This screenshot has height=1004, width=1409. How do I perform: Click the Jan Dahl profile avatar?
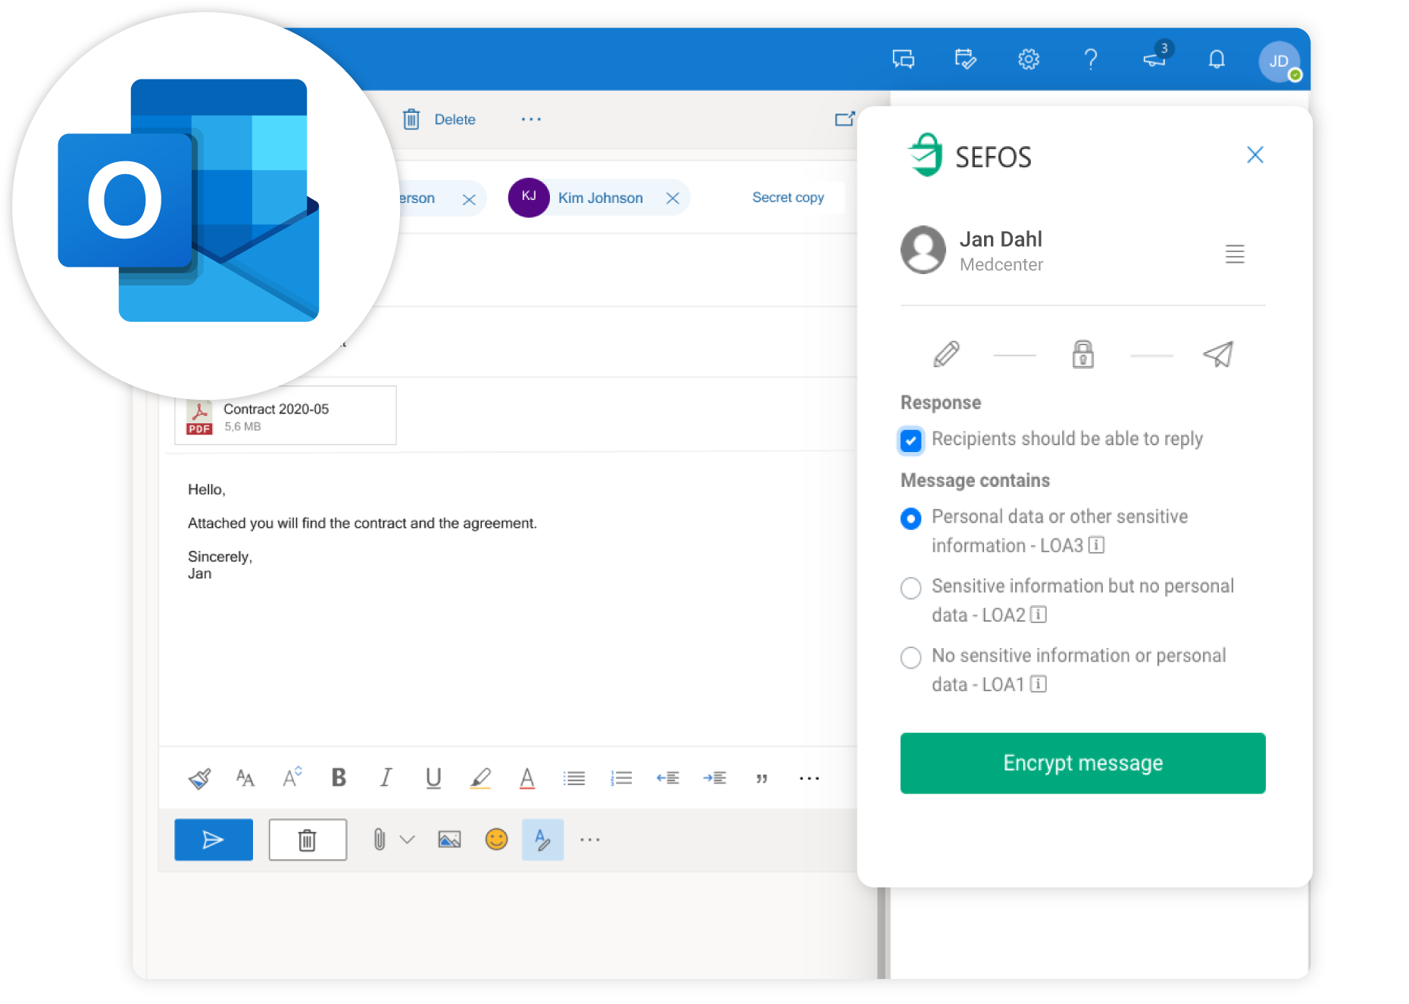click(923, 250)
